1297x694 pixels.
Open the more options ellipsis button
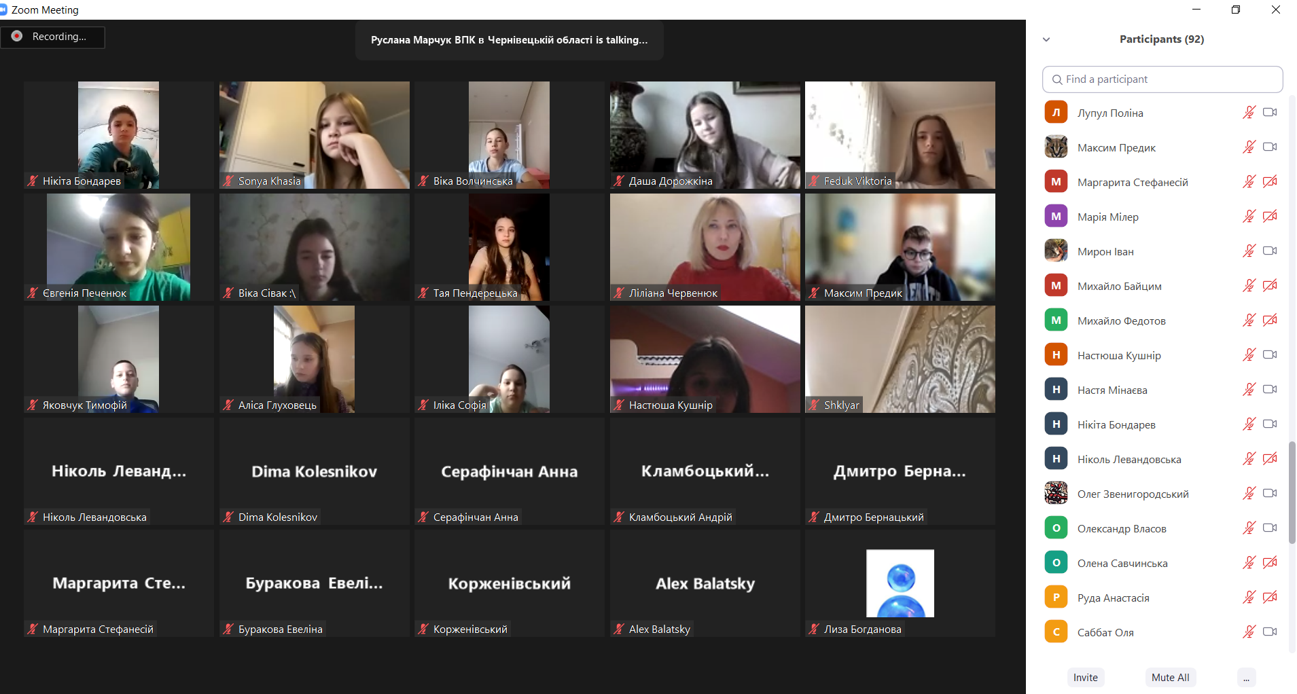point(1246,677)
